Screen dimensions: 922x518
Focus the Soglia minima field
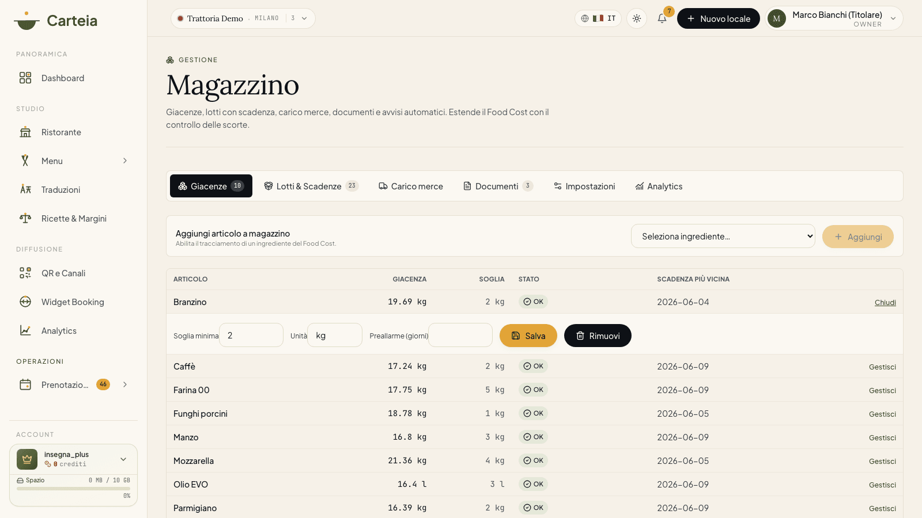(x=251, y=335)
